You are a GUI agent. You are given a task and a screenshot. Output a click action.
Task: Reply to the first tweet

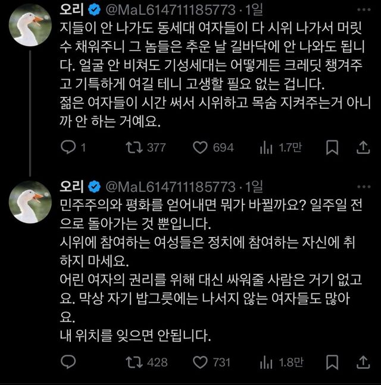(68, 147)
